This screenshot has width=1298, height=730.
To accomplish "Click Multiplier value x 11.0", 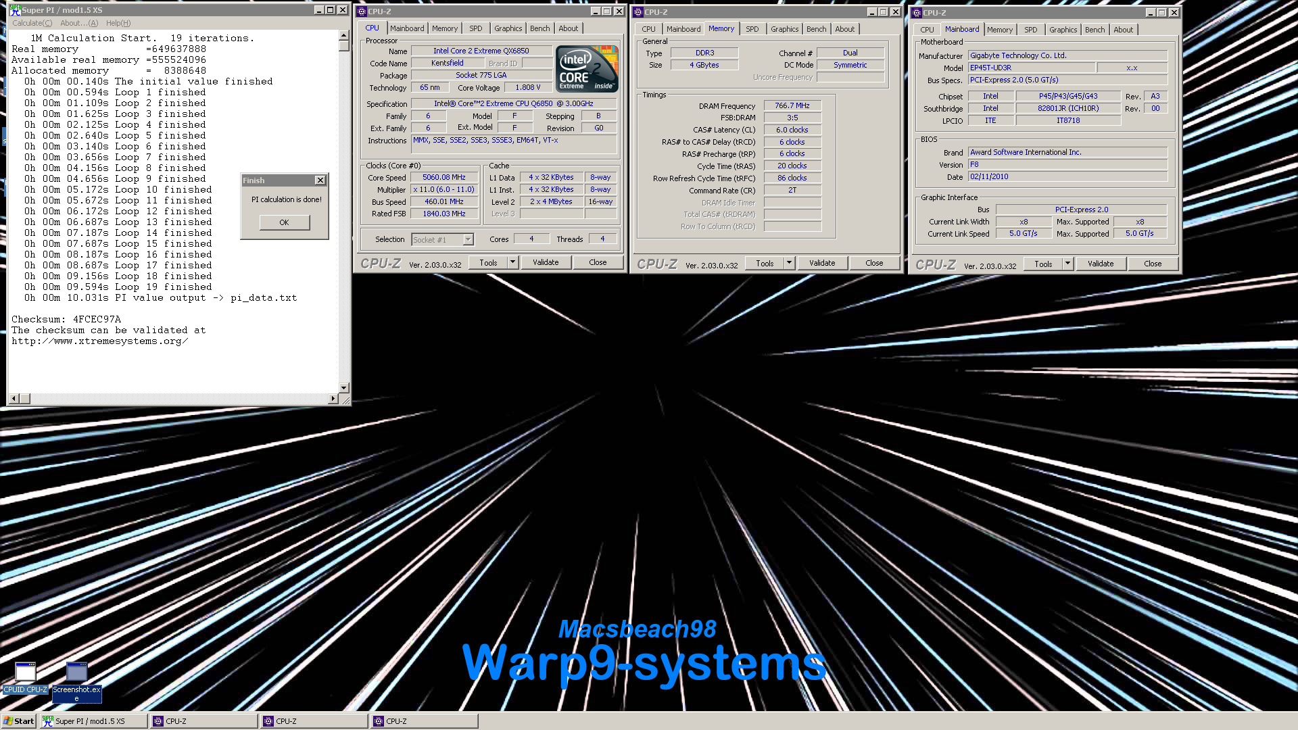I will pyautogui.click(x=444, y=190).
